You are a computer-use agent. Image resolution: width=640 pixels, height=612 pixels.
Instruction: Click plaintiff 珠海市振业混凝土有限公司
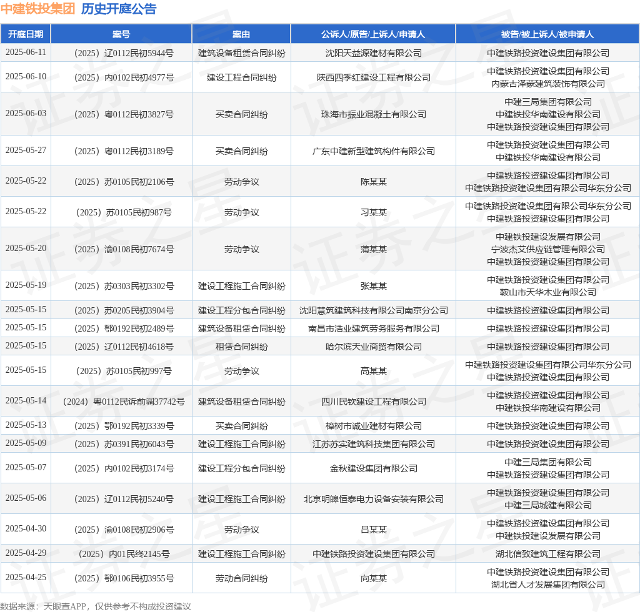(x=374, y=114)
